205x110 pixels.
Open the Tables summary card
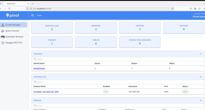96,42
